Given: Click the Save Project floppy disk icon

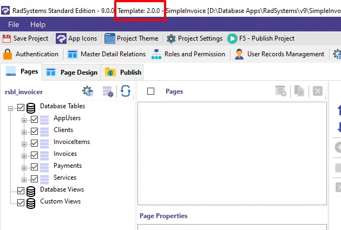Looking at the screenshot, I should pyautogui.click(x=6, y=38).
